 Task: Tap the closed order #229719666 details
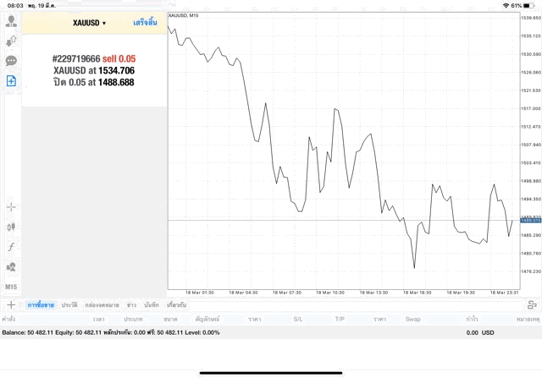[93, 70]
